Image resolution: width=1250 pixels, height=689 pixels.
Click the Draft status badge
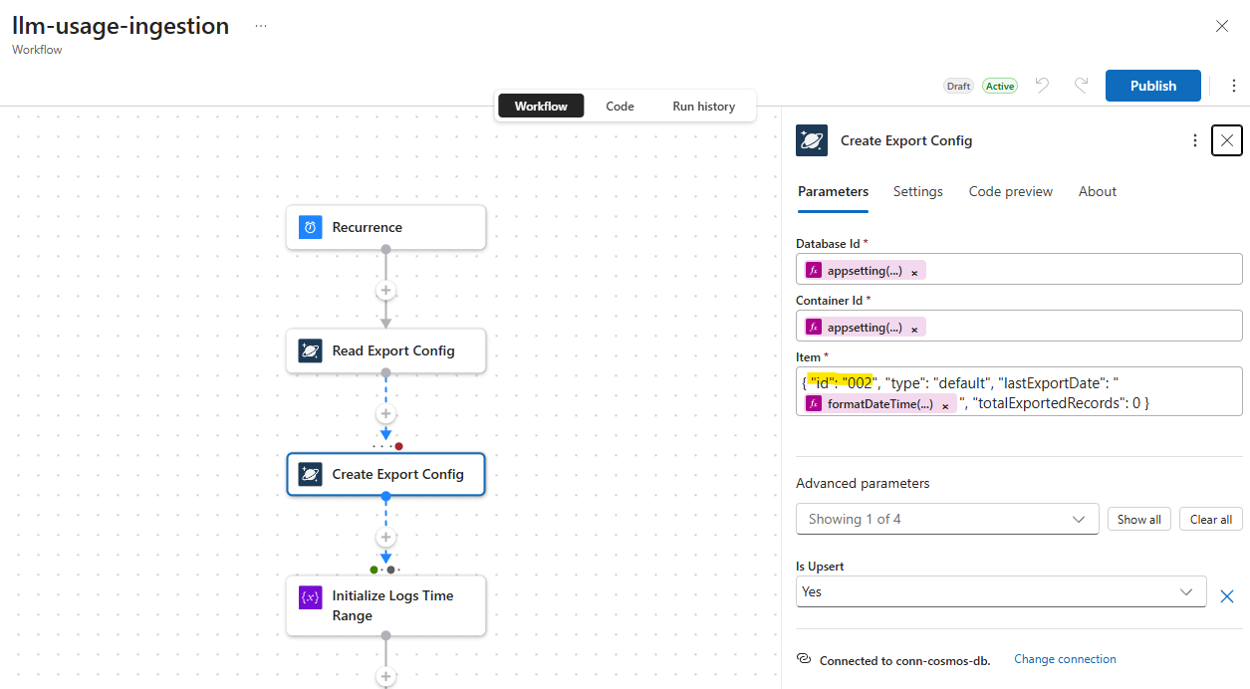coord(958,86)
